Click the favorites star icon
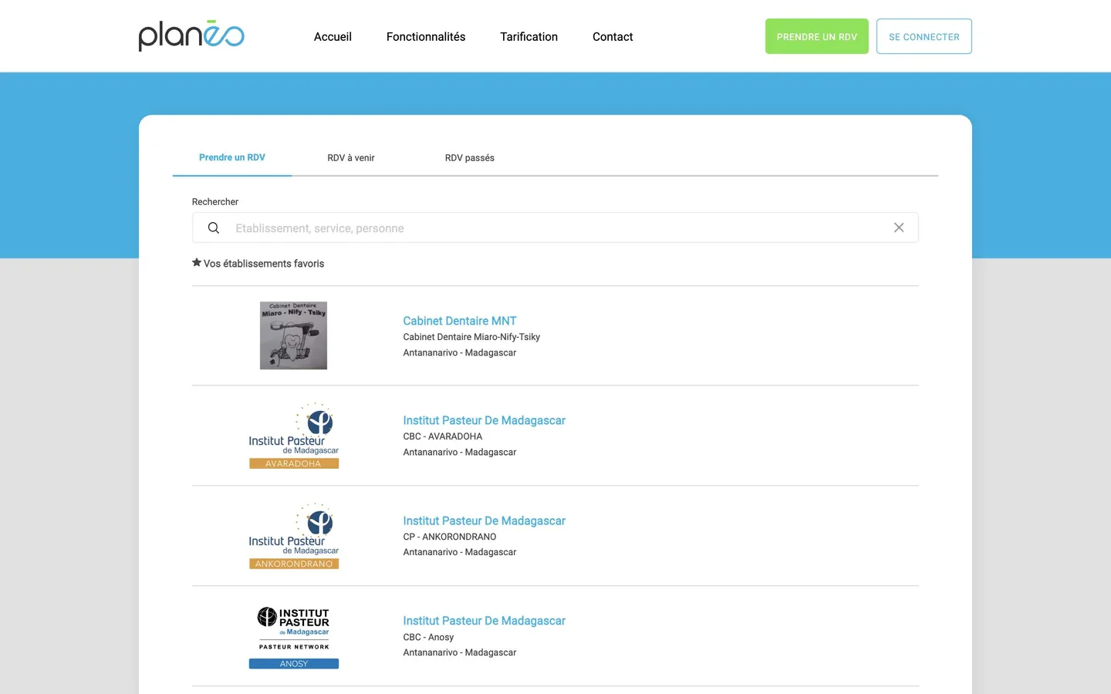Image resolution: width=1111 pixels, height=694 pixels. click(x=197, y=263)
